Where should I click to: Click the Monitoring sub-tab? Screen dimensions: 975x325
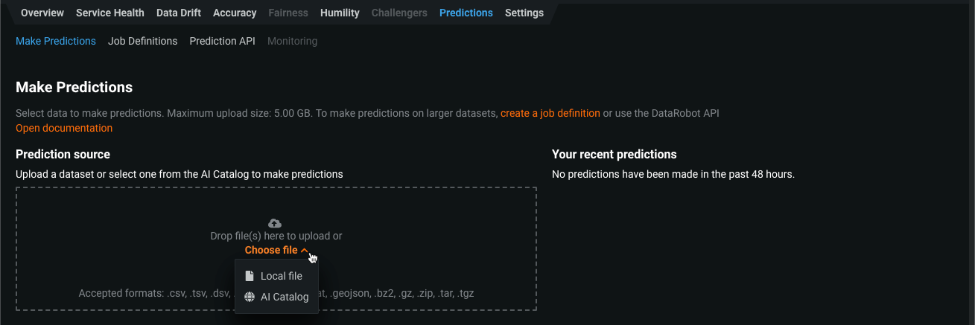tap(292, 41)
